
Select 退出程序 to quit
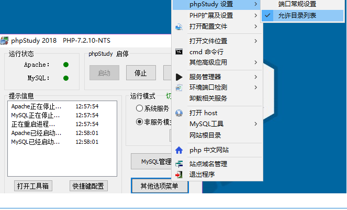click(217, 175)
